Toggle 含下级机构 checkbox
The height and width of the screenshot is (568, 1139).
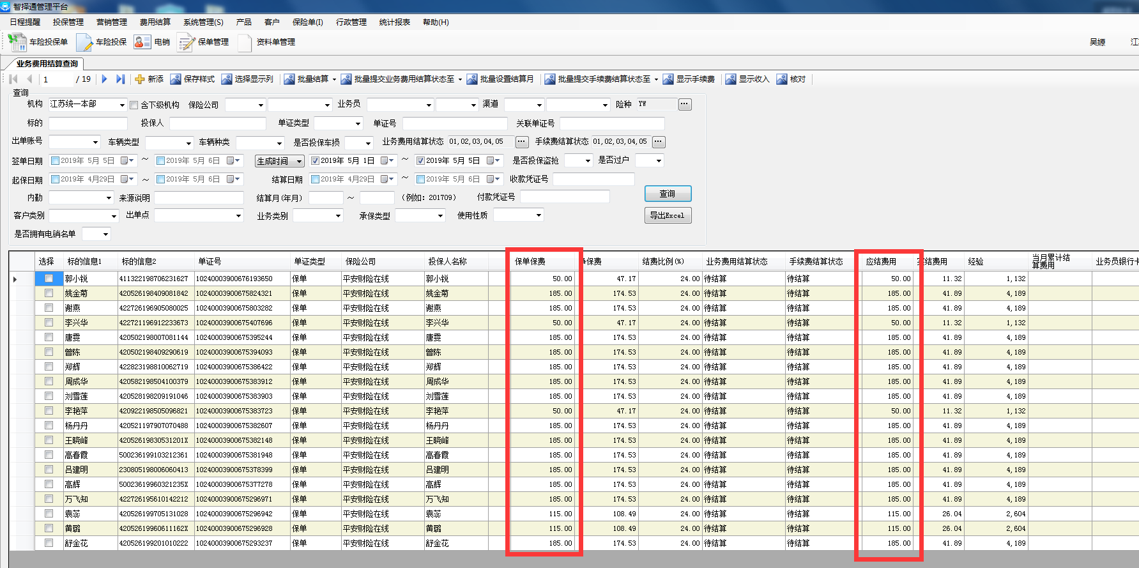pyautogui.click(x=134, y=105)
